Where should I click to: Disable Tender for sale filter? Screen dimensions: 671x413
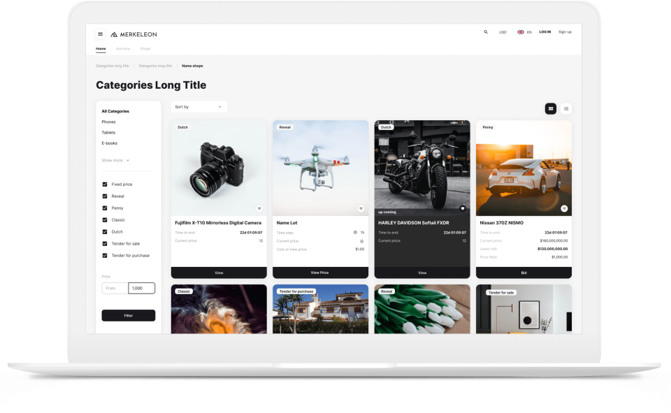coord(104,243)
